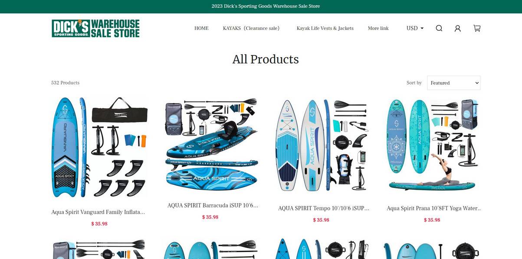The width and height of the screenshot is (522, 259).
Task: Select the Vanguard paddle board product image
Action: point(99,147)
